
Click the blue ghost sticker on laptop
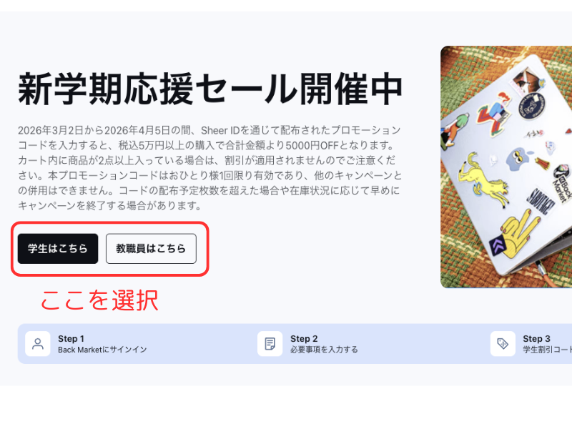(x=518, y=159)
